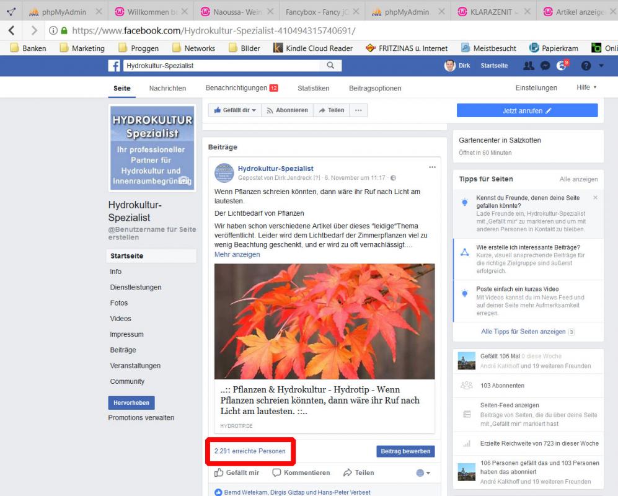This screenshot has width=618, height=496.
Task: Select Startseite in left sidebar
Action: click(x=151, y=256)
